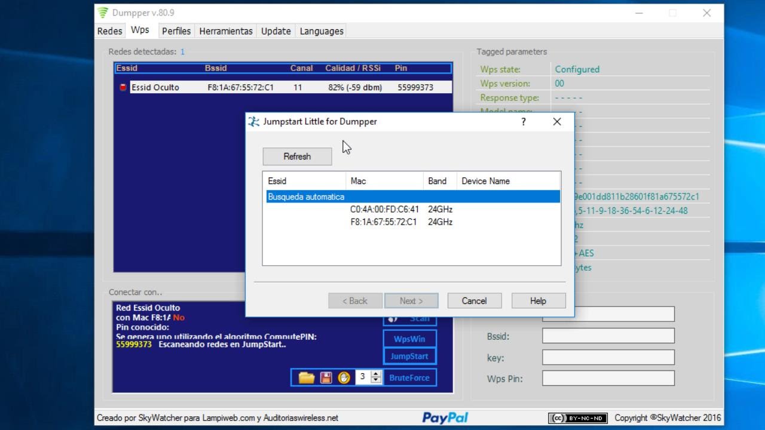Switch to the Perfiles tab
Image resolution: width=765 pixels, height=430 pixels.
coord(176,30)
